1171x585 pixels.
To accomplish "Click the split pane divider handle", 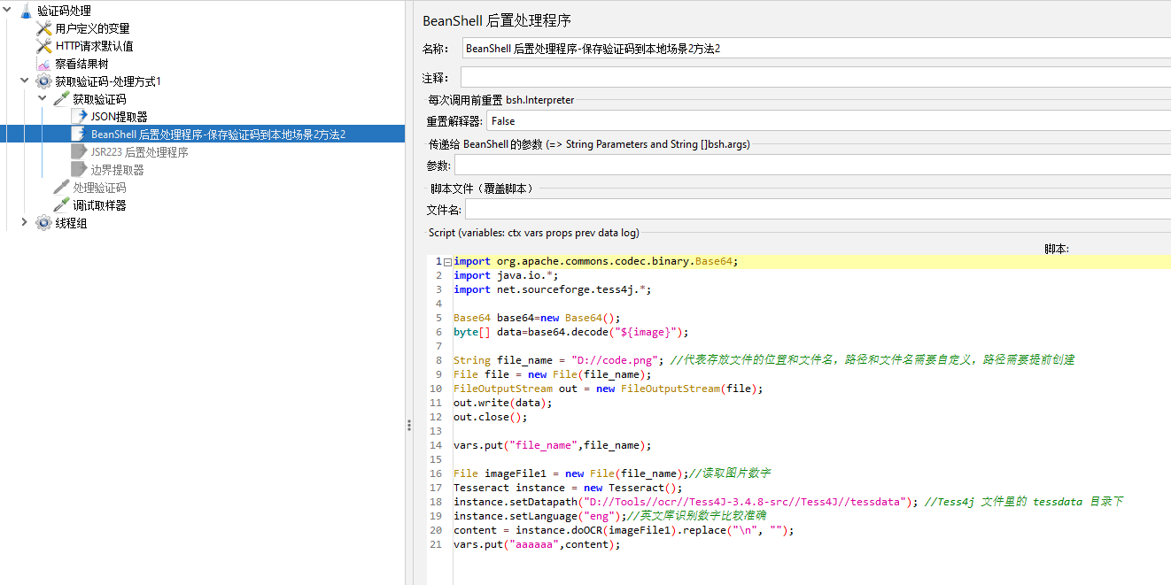I will (408, 425).
